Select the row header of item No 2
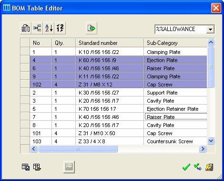 25,92
